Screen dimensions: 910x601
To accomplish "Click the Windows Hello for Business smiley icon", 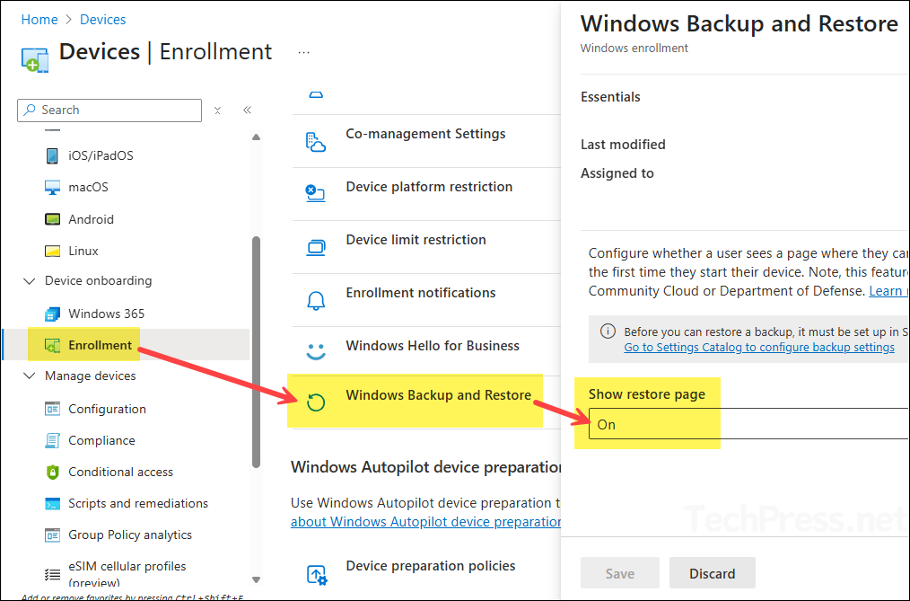I will click(315, 351).
